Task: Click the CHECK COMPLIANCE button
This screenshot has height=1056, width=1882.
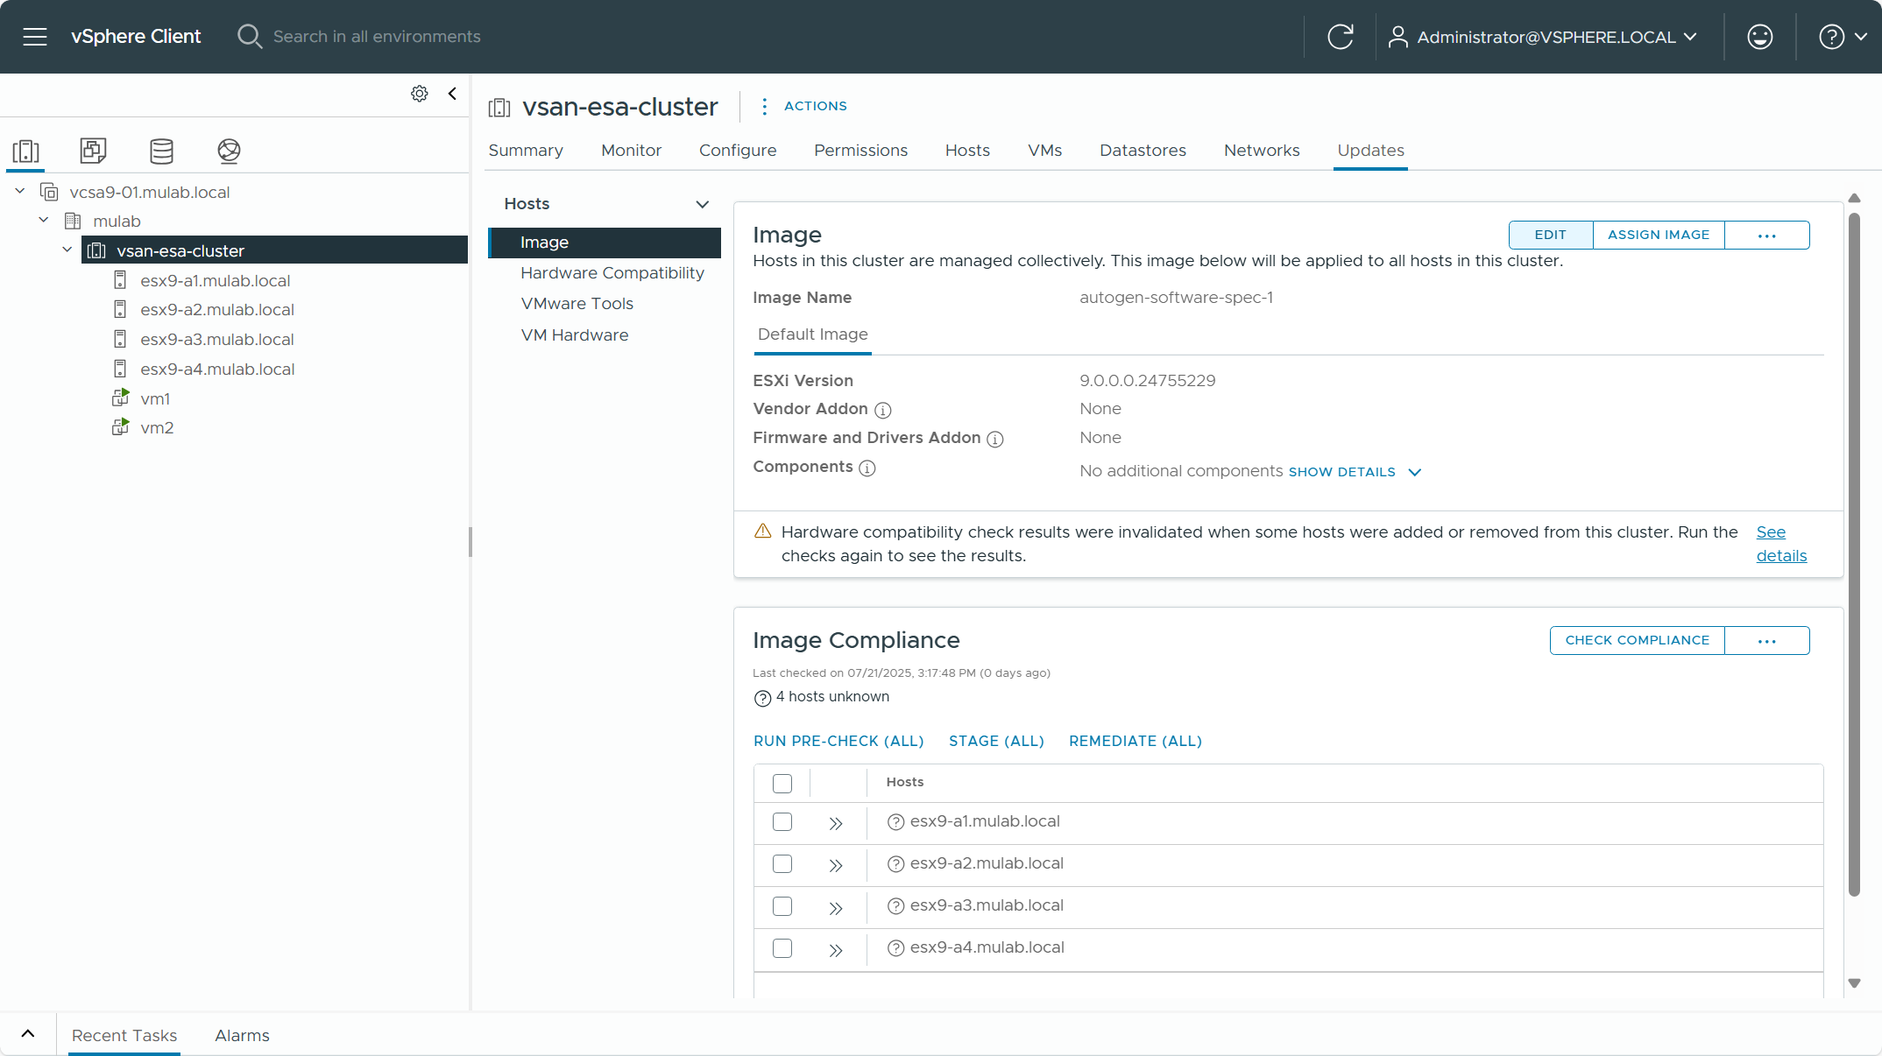Action: pyautogui.click(x=1637, y=640)
